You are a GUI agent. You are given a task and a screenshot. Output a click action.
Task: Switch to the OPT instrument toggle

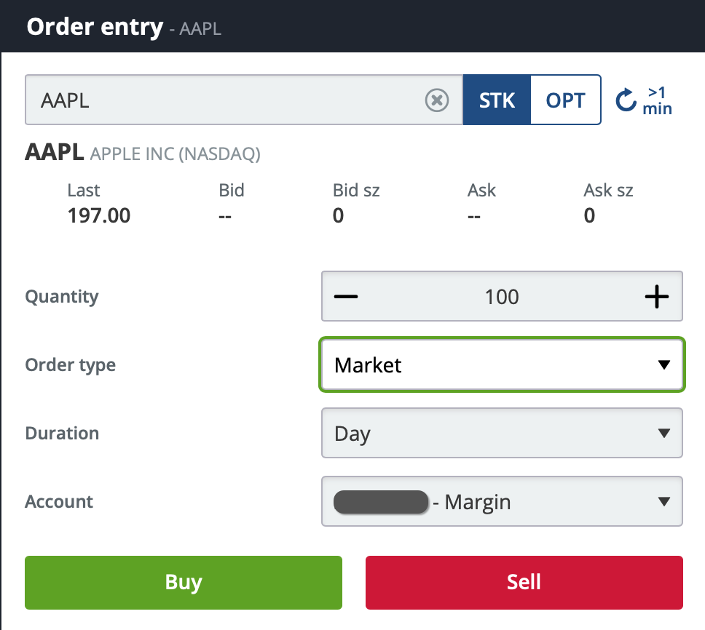[x=566, y=100]
